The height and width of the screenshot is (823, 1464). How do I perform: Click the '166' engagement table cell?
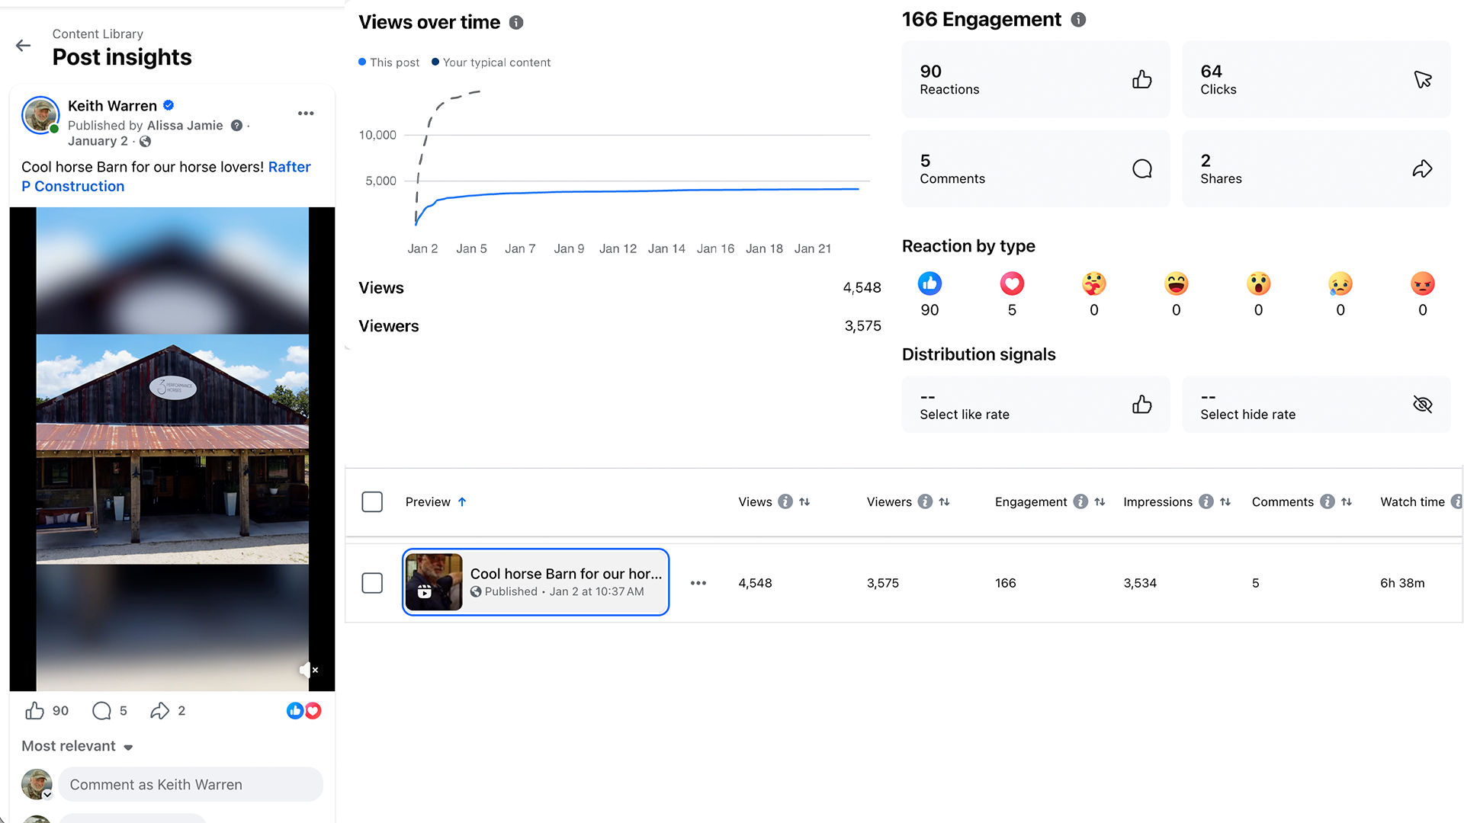point(1005,584)
